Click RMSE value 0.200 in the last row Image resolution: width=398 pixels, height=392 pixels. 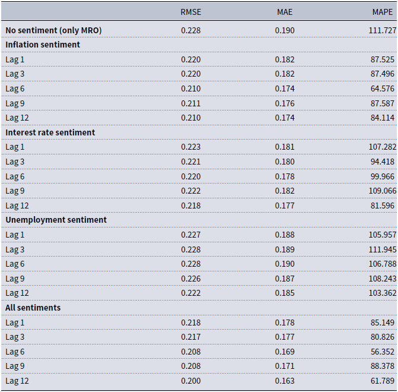(190, 381)
